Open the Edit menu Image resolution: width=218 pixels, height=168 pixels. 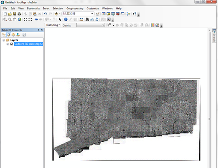pyautogui.click(x=12, y=9)
